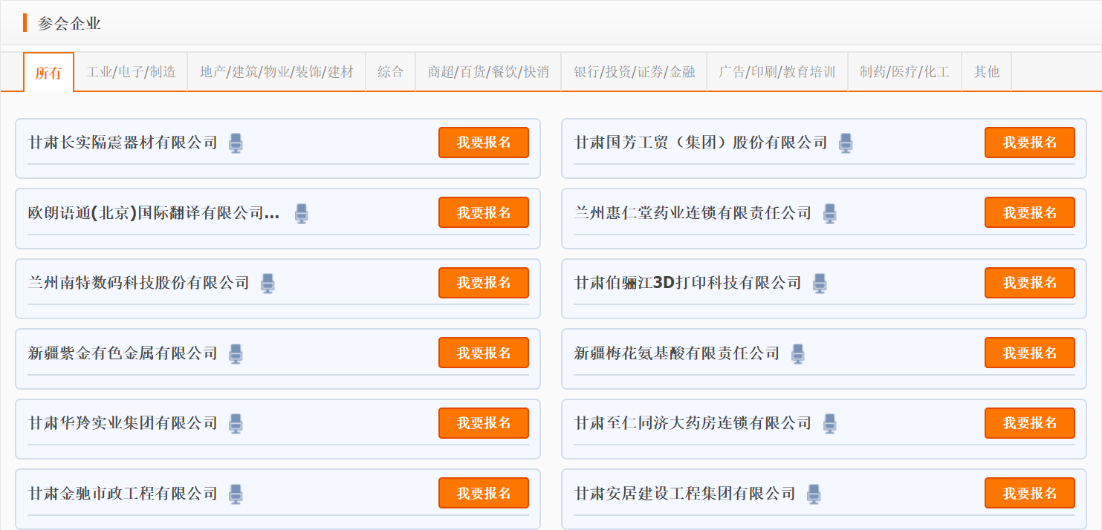Click microphone icon beside 甘肃长实隔震器材有限公司
This screenshot has width=1102, height=530.
click(236, 143)
